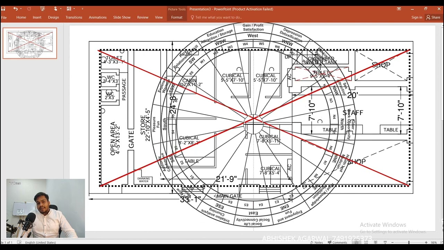Switch to Slide Sorter view icon

(366, 242)
